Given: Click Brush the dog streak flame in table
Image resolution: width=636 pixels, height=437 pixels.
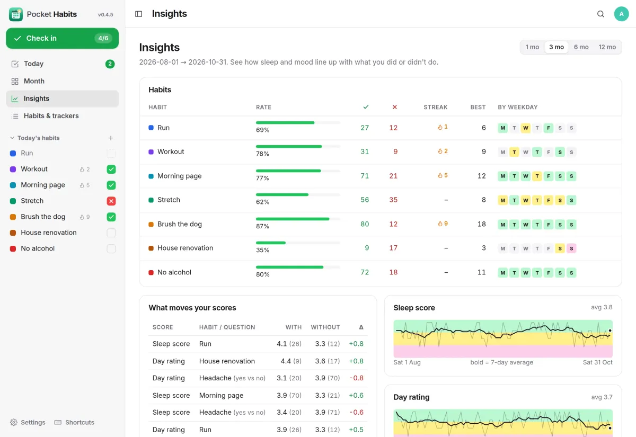Looking at the screenshot, I should [440, 224].
